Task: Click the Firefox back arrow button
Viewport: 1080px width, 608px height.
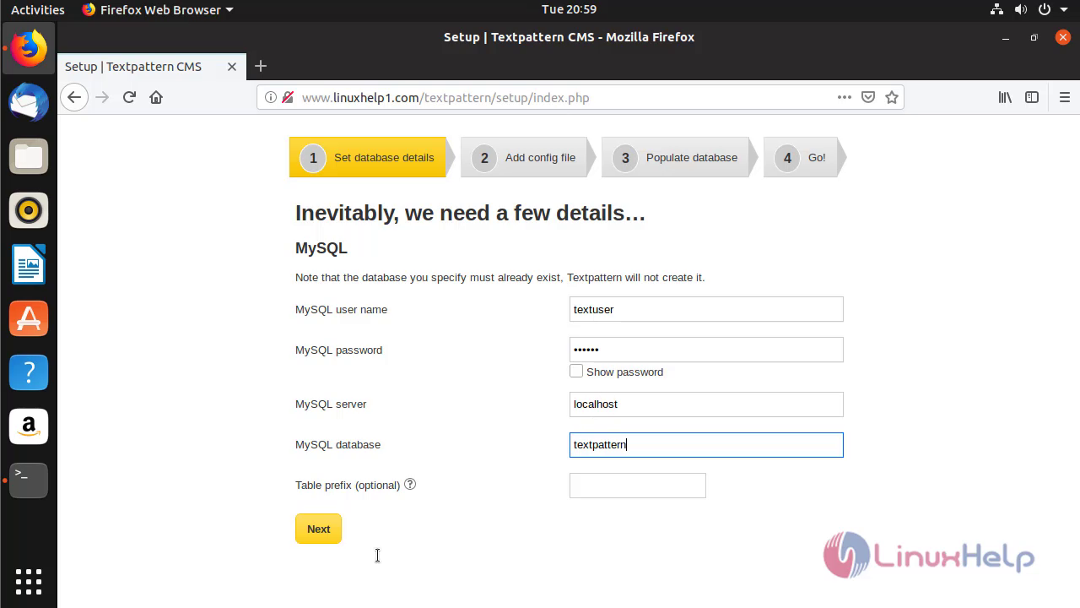Action: [74, 97]
